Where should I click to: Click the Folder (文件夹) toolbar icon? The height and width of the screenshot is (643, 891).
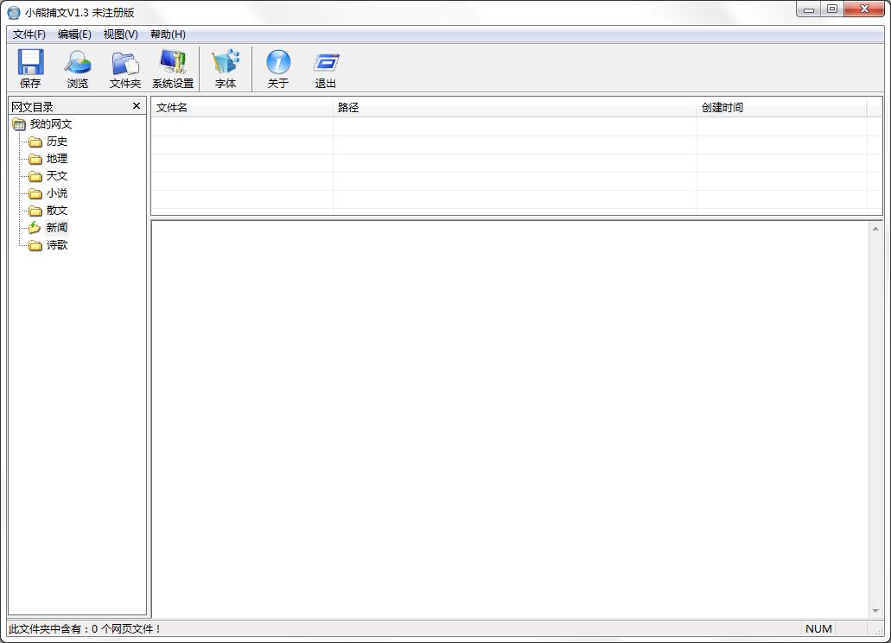click(x=125, y=68)
